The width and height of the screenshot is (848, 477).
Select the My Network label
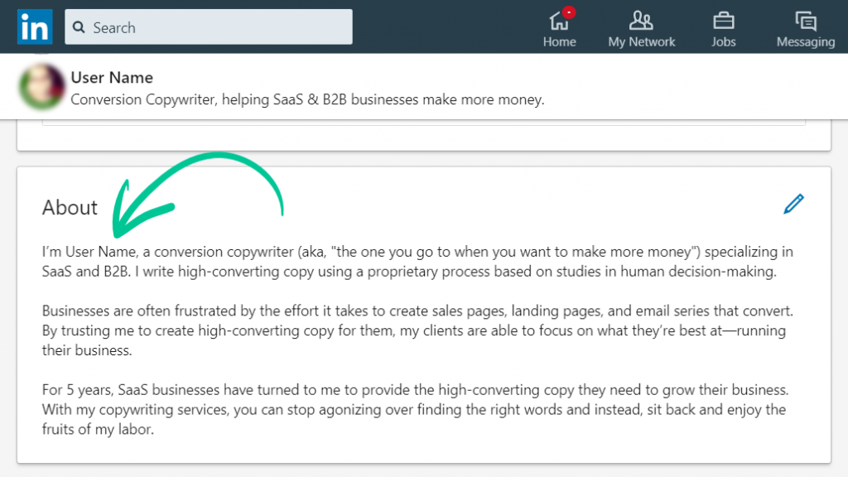tap(642, 41)
